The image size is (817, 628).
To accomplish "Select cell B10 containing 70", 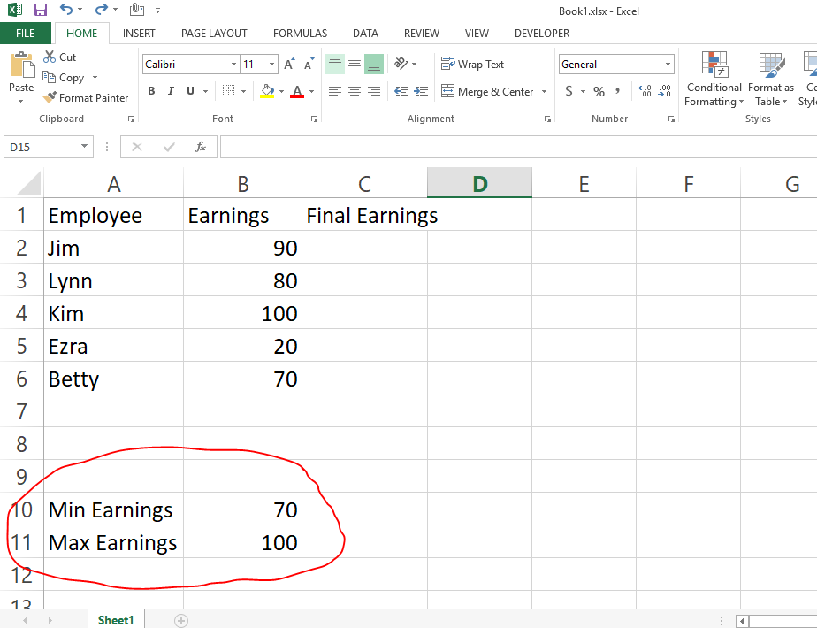I will 242,510.
